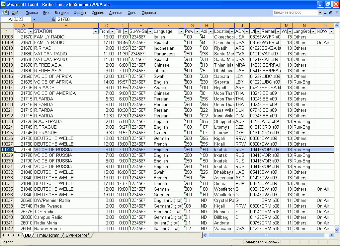
Task: Switch to the SWMeterRef sheet tab
Action: click(x=77, y=235)
